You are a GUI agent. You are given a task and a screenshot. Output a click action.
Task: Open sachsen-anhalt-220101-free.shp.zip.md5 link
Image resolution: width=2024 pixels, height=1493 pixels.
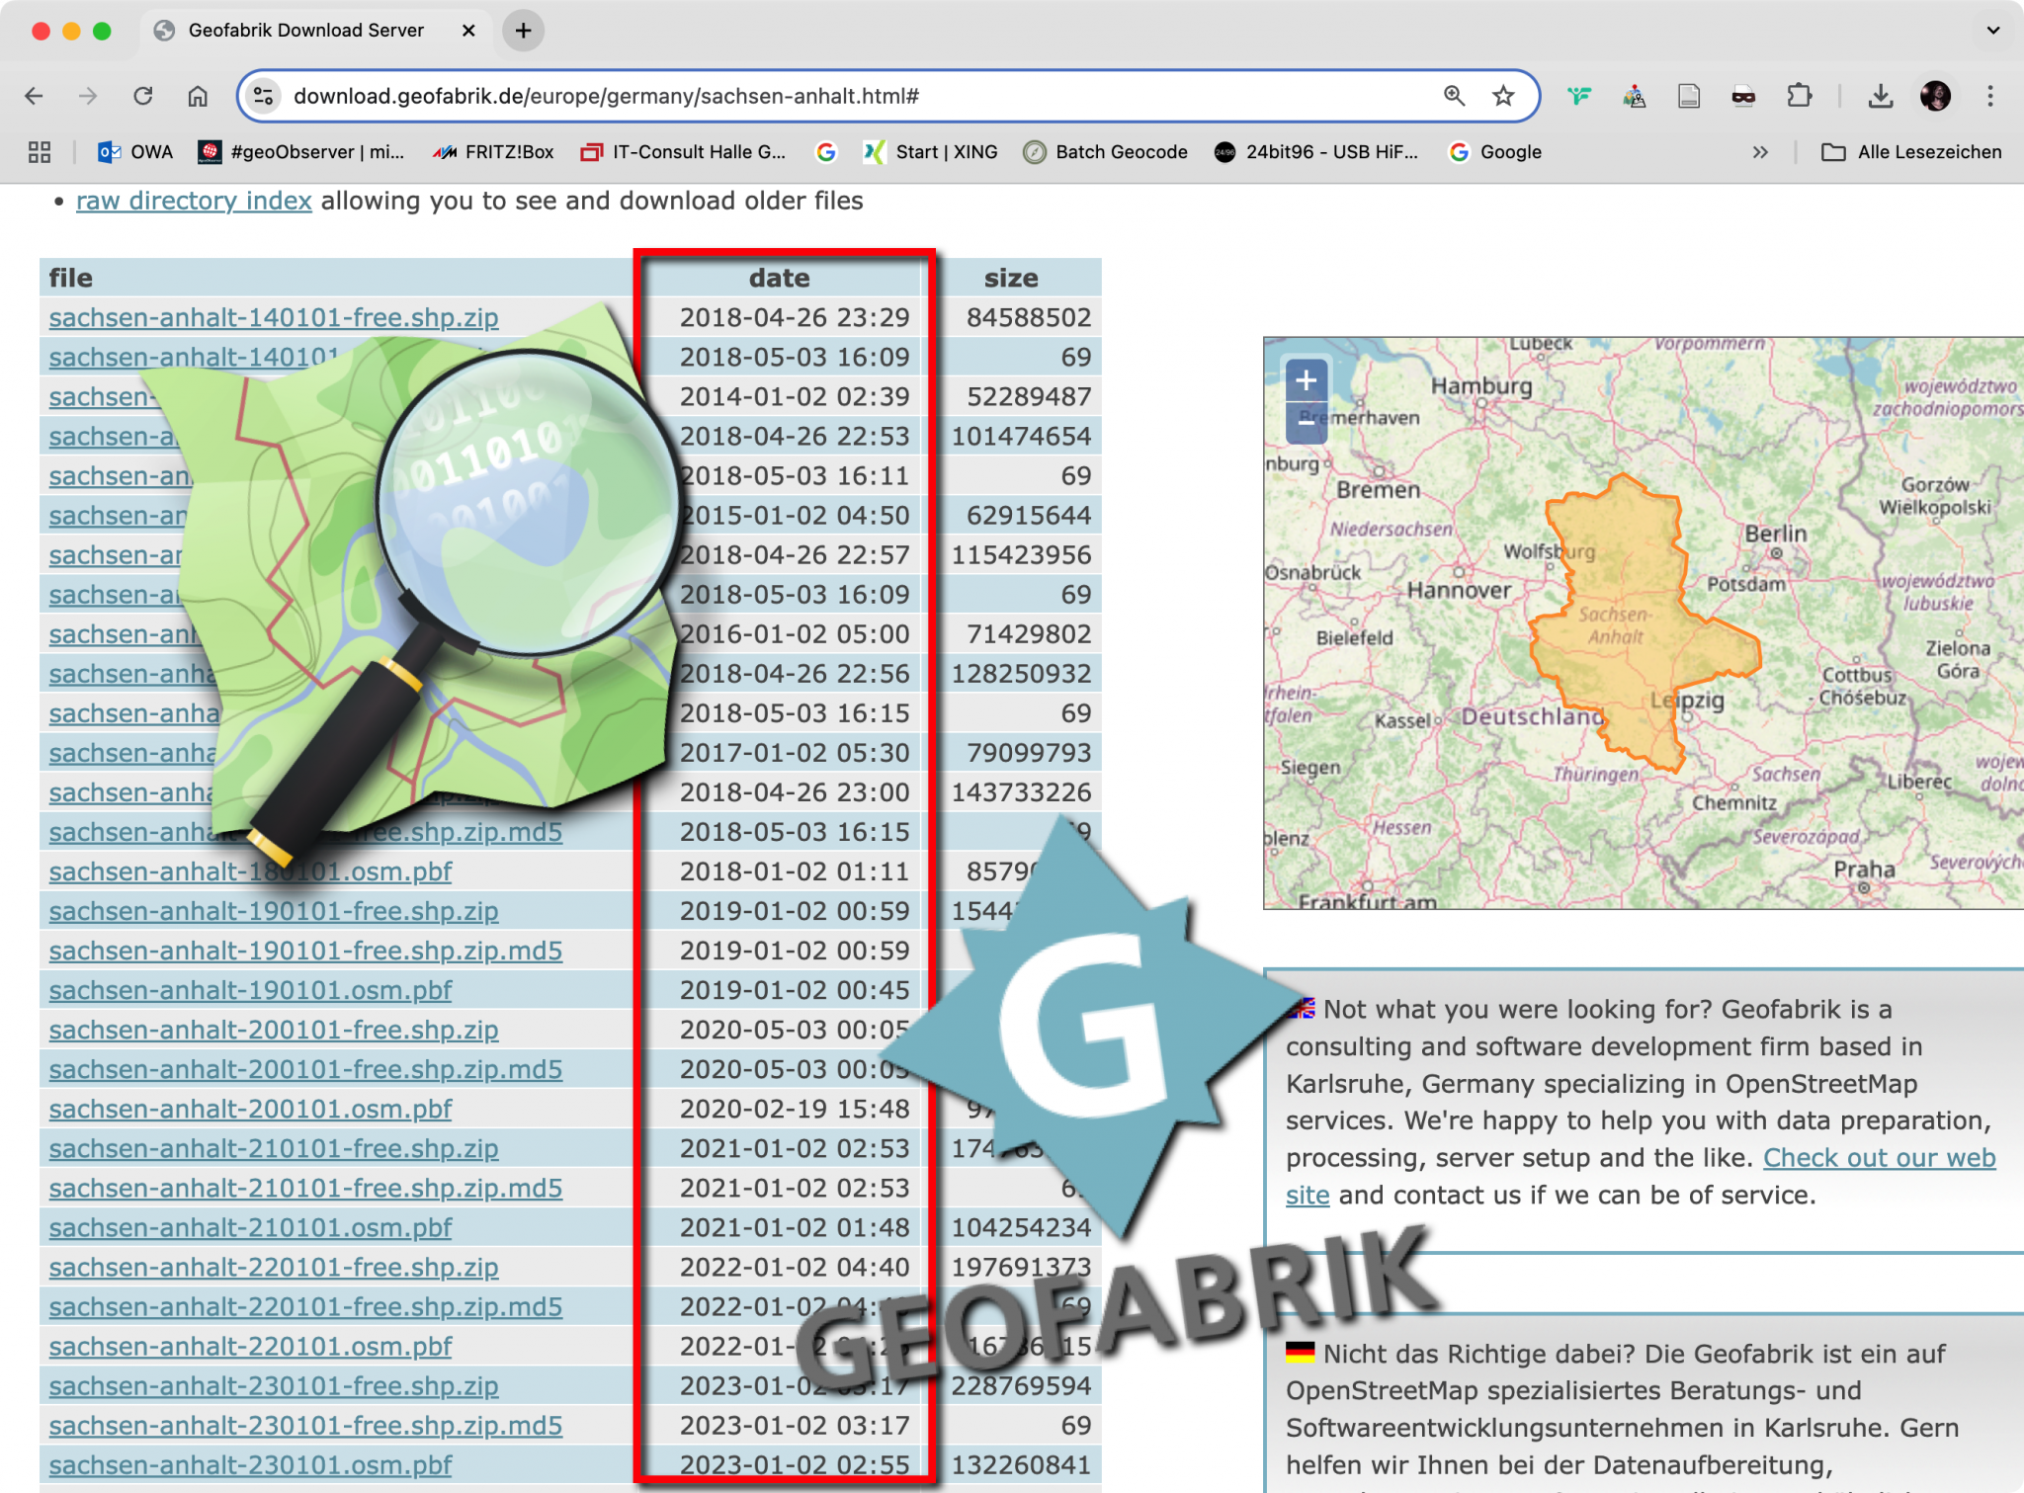pos(305,1307)
